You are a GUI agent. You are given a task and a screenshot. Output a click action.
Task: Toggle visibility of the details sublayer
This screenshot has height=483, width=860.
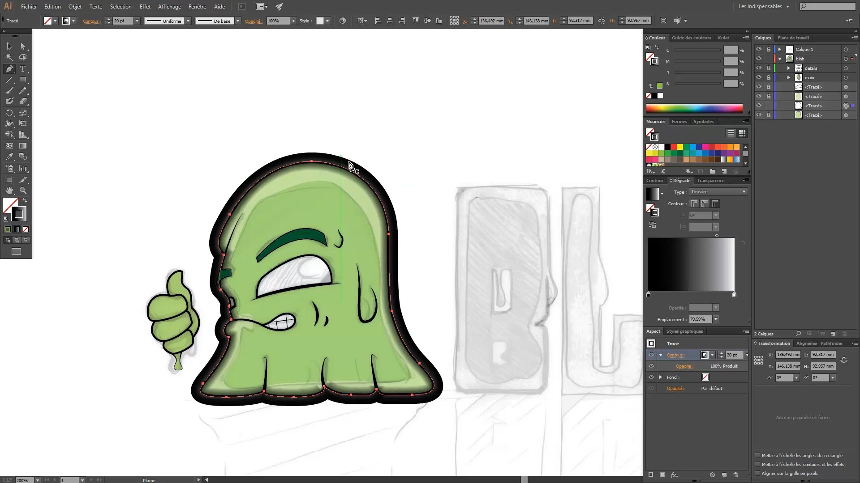[759, 68]
